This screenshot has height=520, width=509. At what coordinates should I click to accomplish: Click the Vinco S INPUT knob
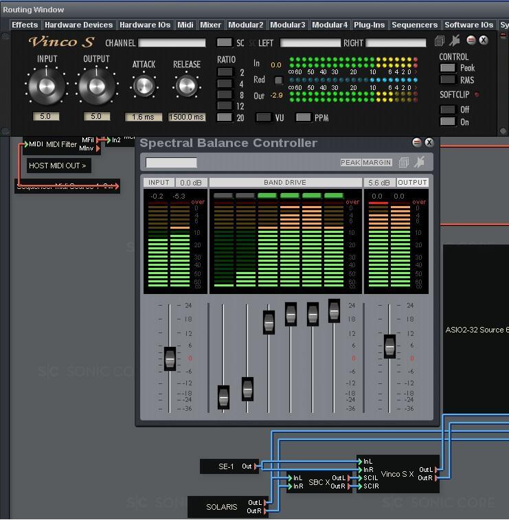coord(47,87)
